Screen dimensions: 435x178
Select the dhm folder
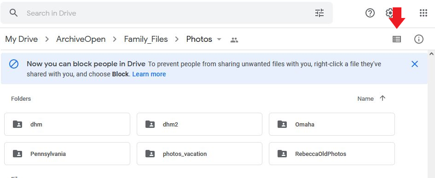click(x=67, y=124)
